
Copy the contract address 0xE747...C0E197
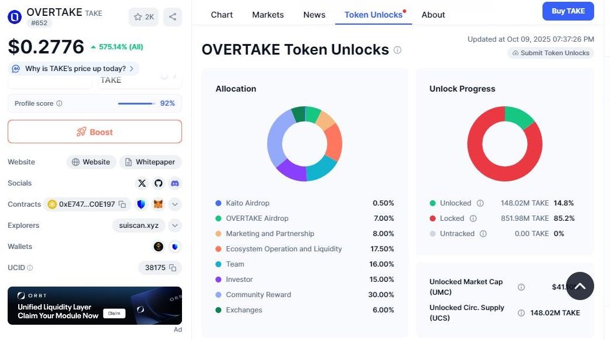[x=122, y=204]
